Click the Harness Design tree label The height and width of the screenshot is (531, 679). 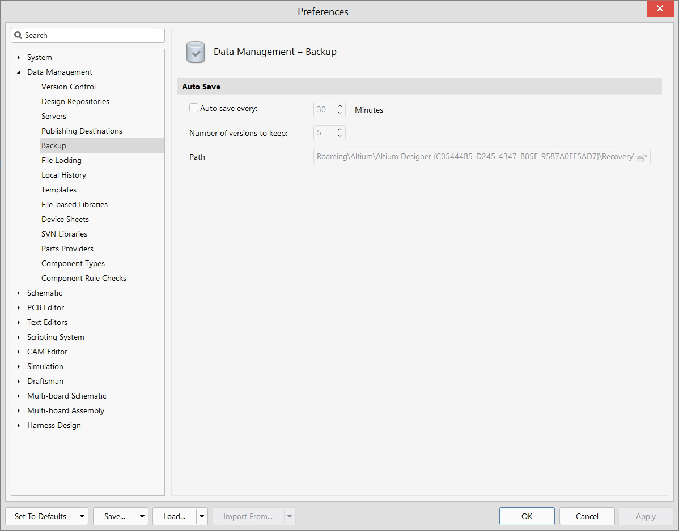[x=54, y=425]
